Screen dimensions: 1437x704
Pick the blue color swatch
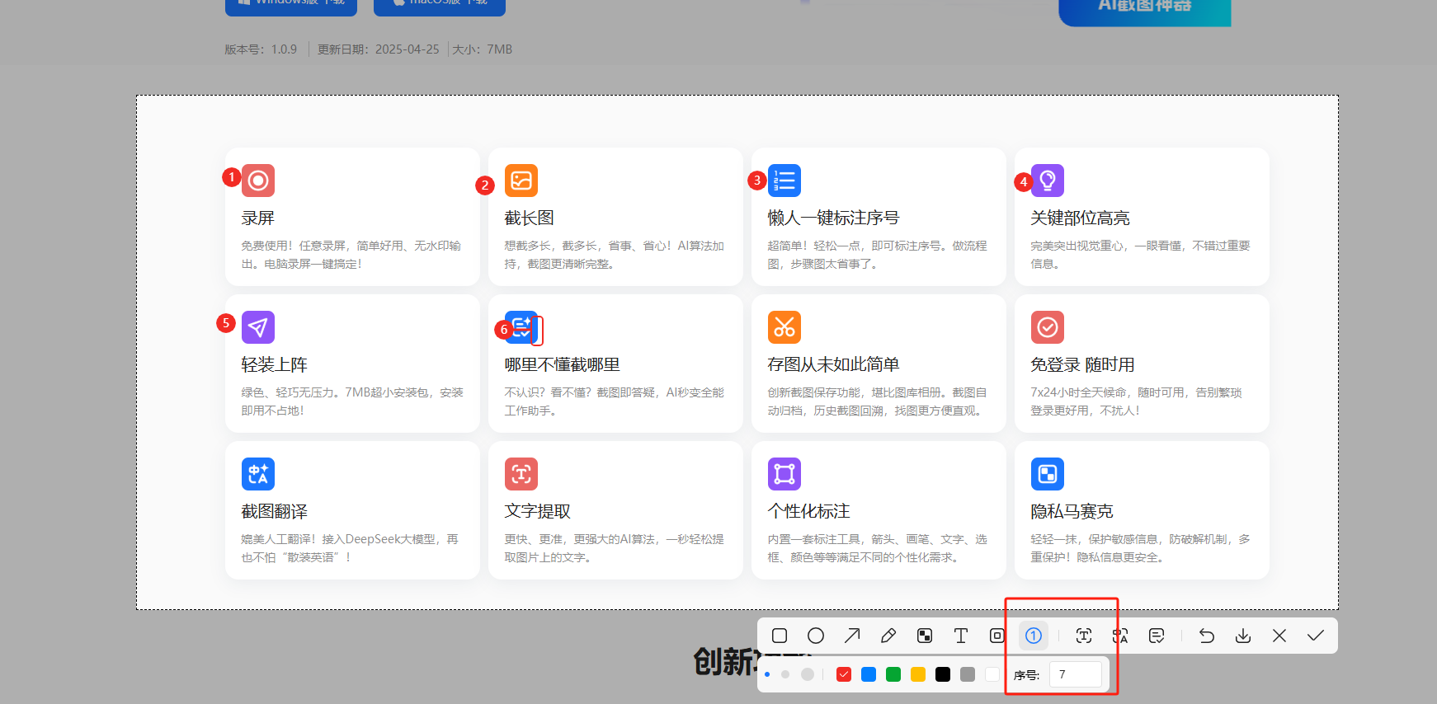click(x=869, y=674)
